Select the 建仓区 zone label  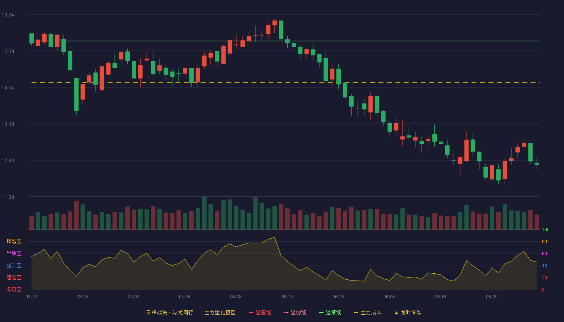coord(14,278)
